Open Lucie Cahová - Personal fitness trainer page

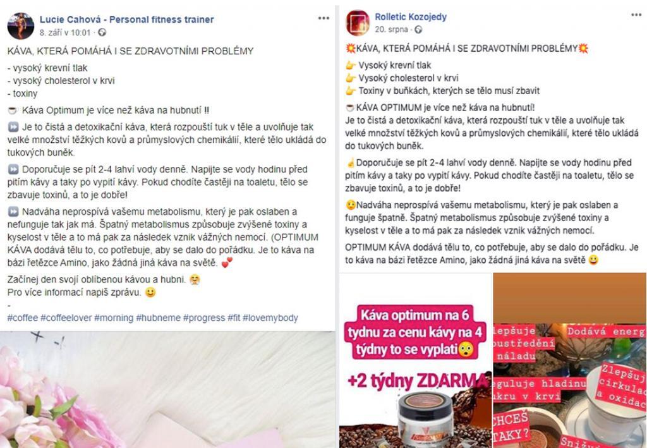point(126,20)
